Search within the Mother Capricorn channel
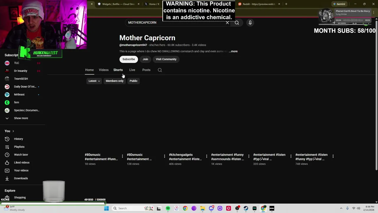The image size is (378, 213). (160, 70)
